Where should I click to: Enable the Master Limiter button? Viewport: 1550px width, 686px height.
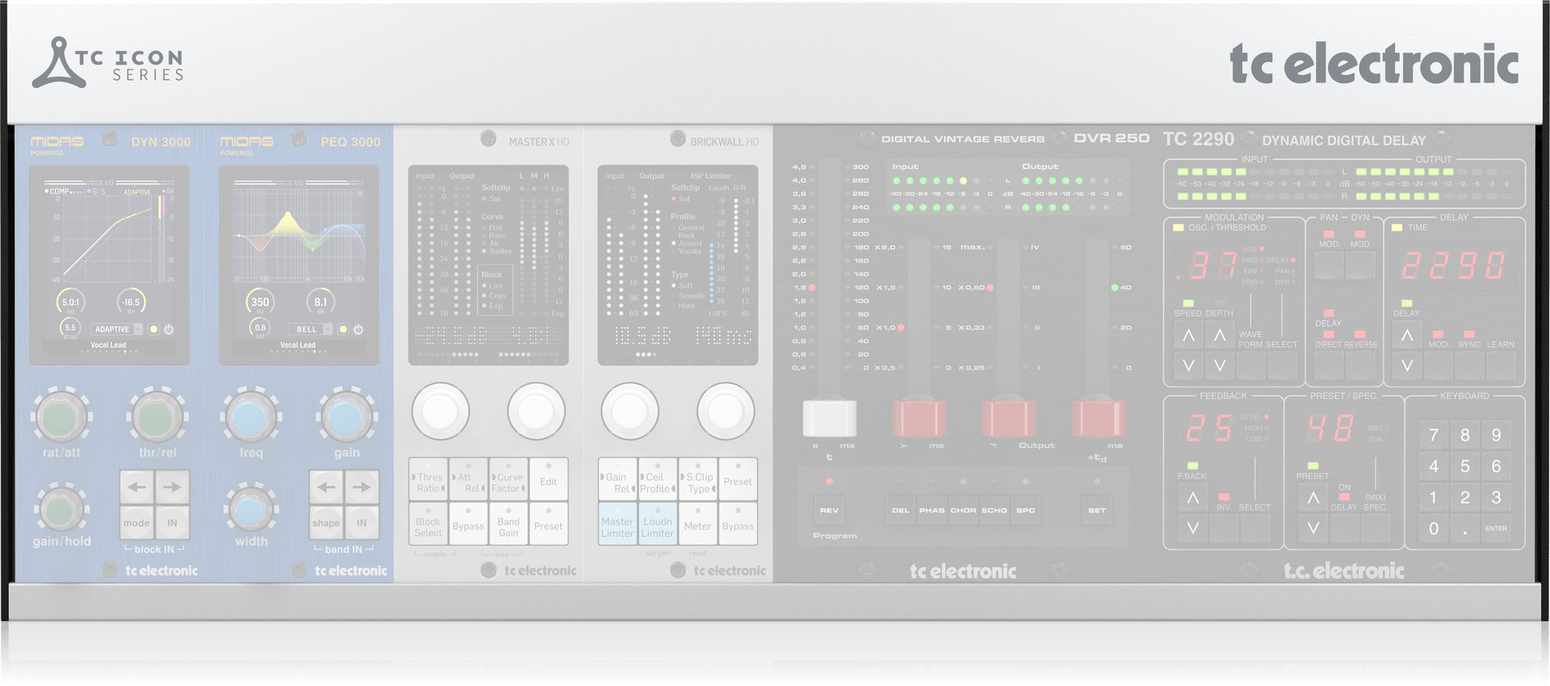[618, 524]
